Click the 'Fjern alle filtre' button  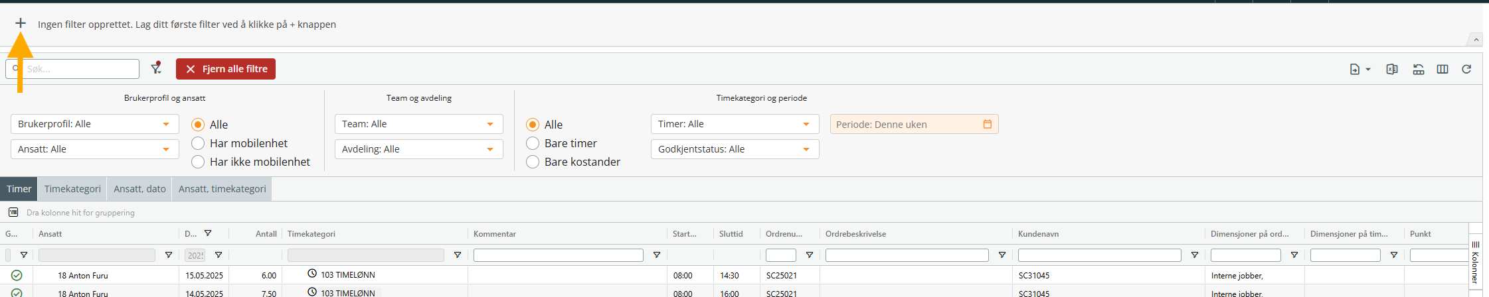[226, 69]
